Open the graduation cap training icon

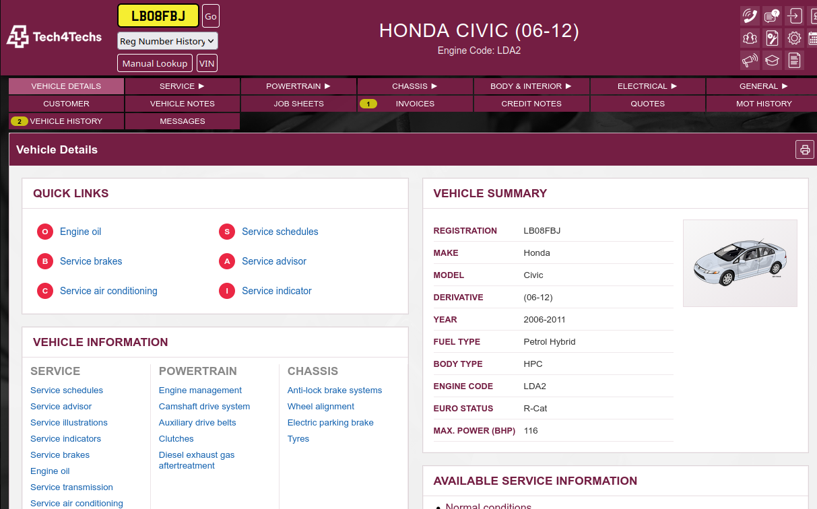coord(772,60)
